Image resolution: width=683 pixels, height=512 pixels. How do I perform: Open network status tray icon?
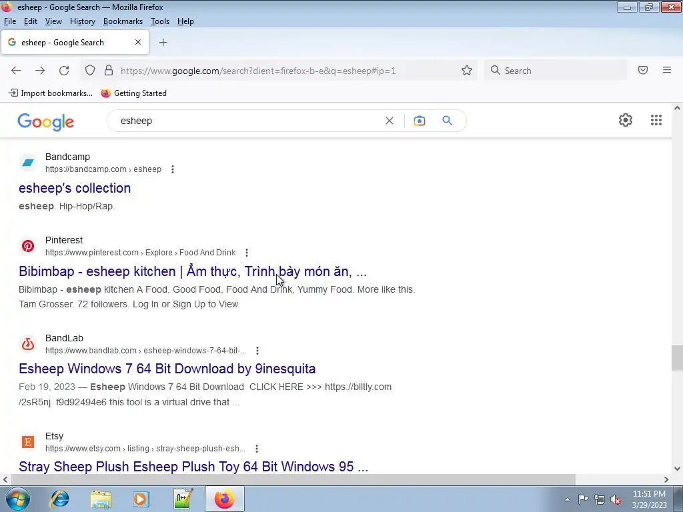[600, 499]
